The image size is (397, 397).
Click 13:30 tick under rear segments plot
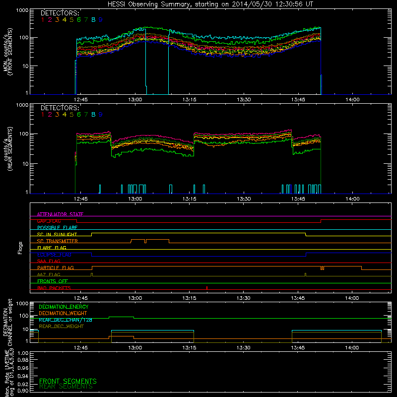point(244,199)
